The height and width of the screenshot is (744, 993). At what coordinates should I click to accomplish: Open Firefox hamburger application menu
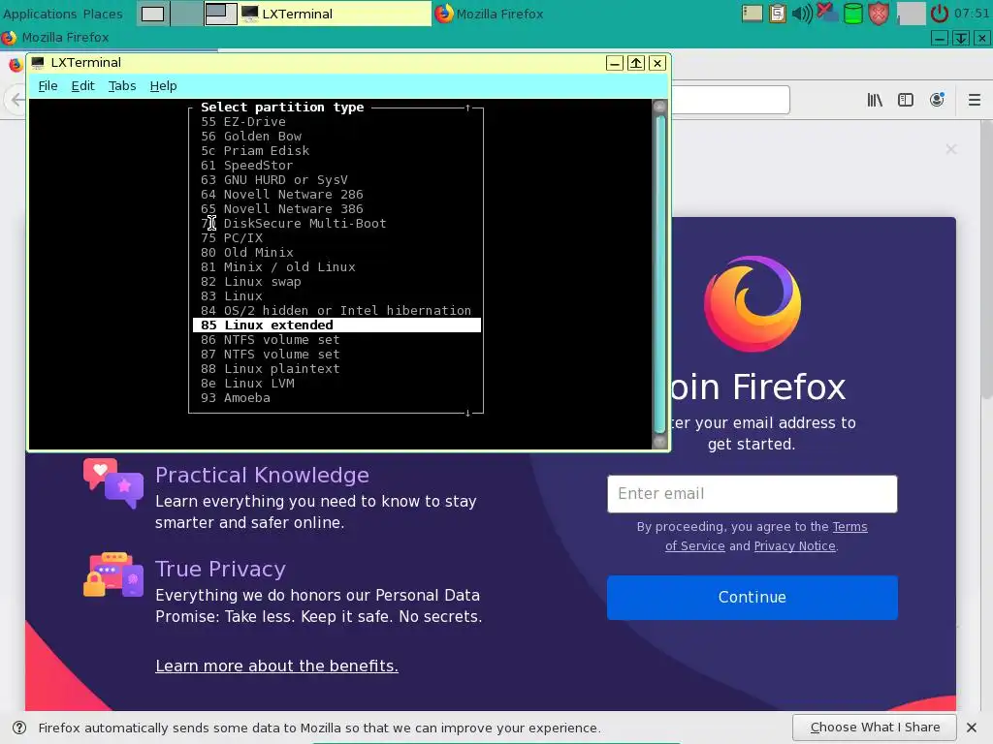pyautogui.click(x=974, y=100)
